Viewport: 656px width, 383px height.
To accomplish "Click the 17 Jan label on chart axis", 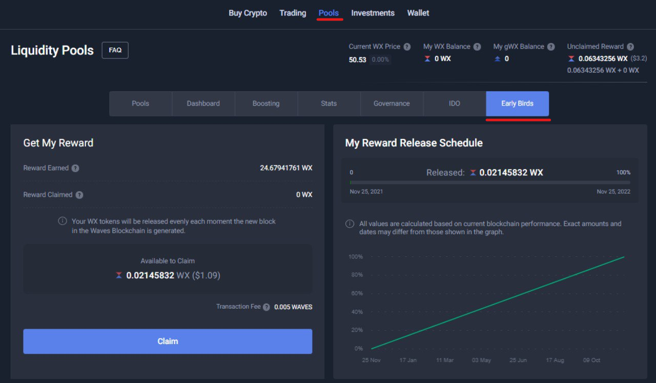I will pyautogui.click(x=408, y=360).
